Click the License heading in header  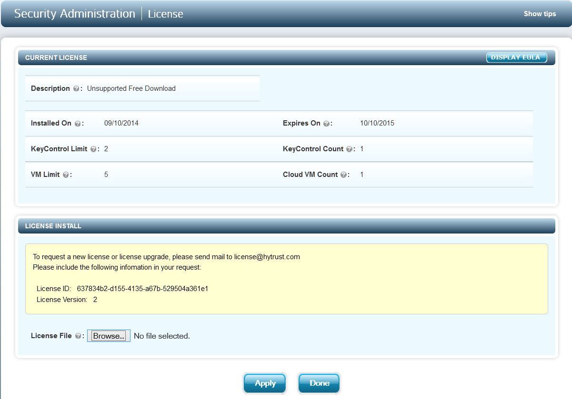[165, 14]
